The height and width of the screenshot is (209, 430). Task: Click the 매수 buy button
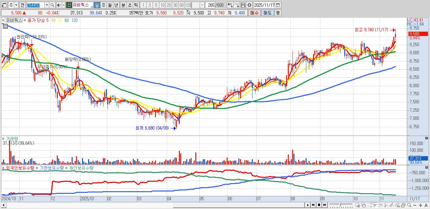(254, 13)
